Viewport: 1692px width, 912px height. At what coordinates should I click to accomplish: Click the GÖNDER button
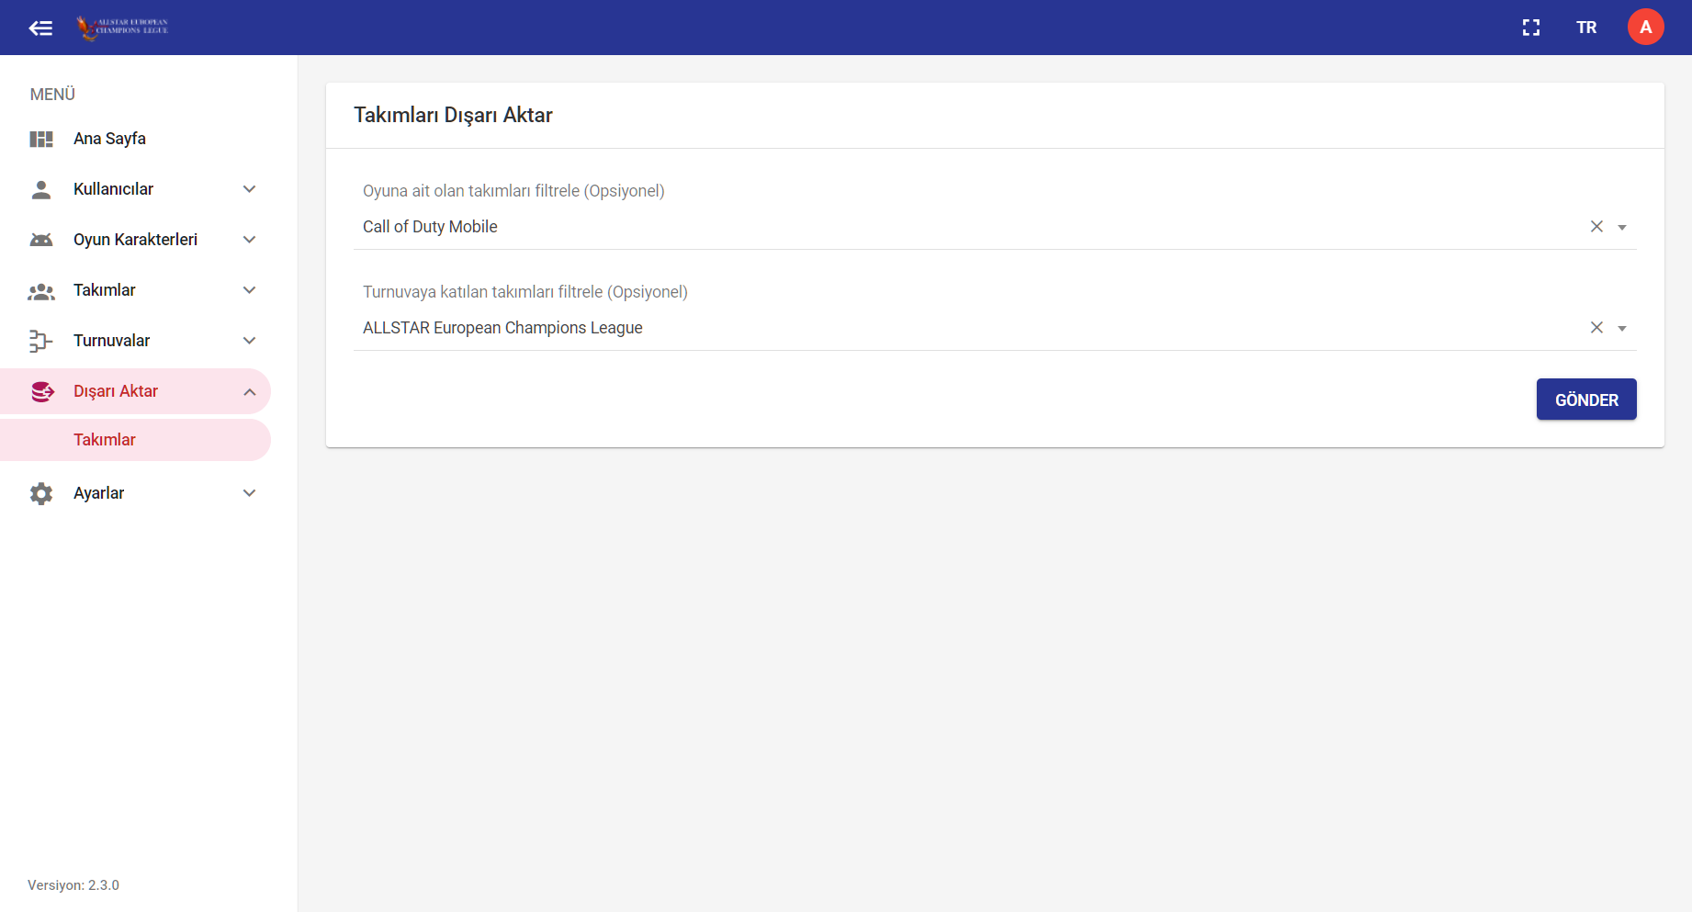(1586, 400)
